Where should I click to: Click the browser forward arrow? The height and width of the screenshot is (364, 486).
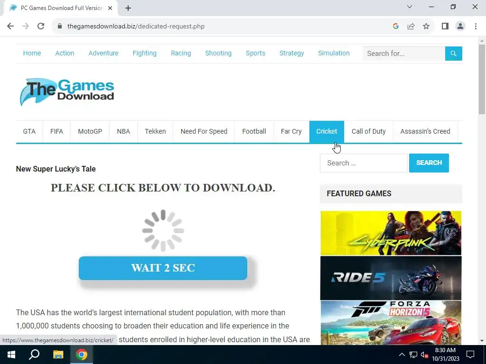click(26, 27)
